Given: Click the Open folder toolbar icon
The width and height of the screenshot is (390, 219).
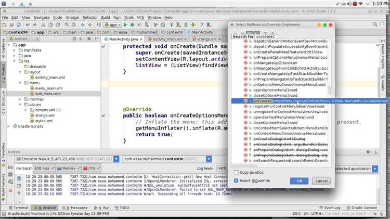Looking at the screenshot, I should (4, 25).
